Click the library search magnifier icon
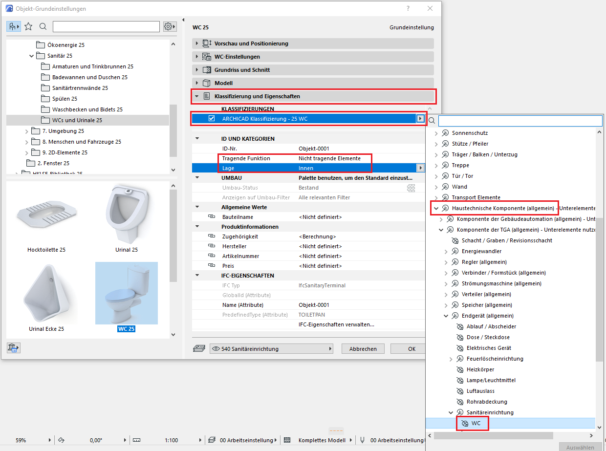 [43, 26]
